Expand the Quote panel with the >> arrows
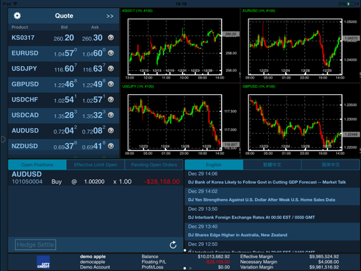361x271 pixels. [x=110, y=16]
